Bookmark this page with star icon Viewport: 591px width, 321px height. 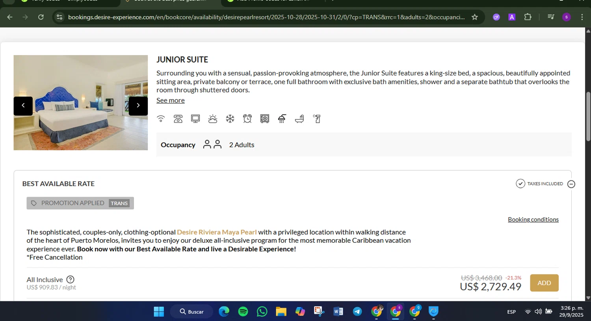click(x=475, y=17)
